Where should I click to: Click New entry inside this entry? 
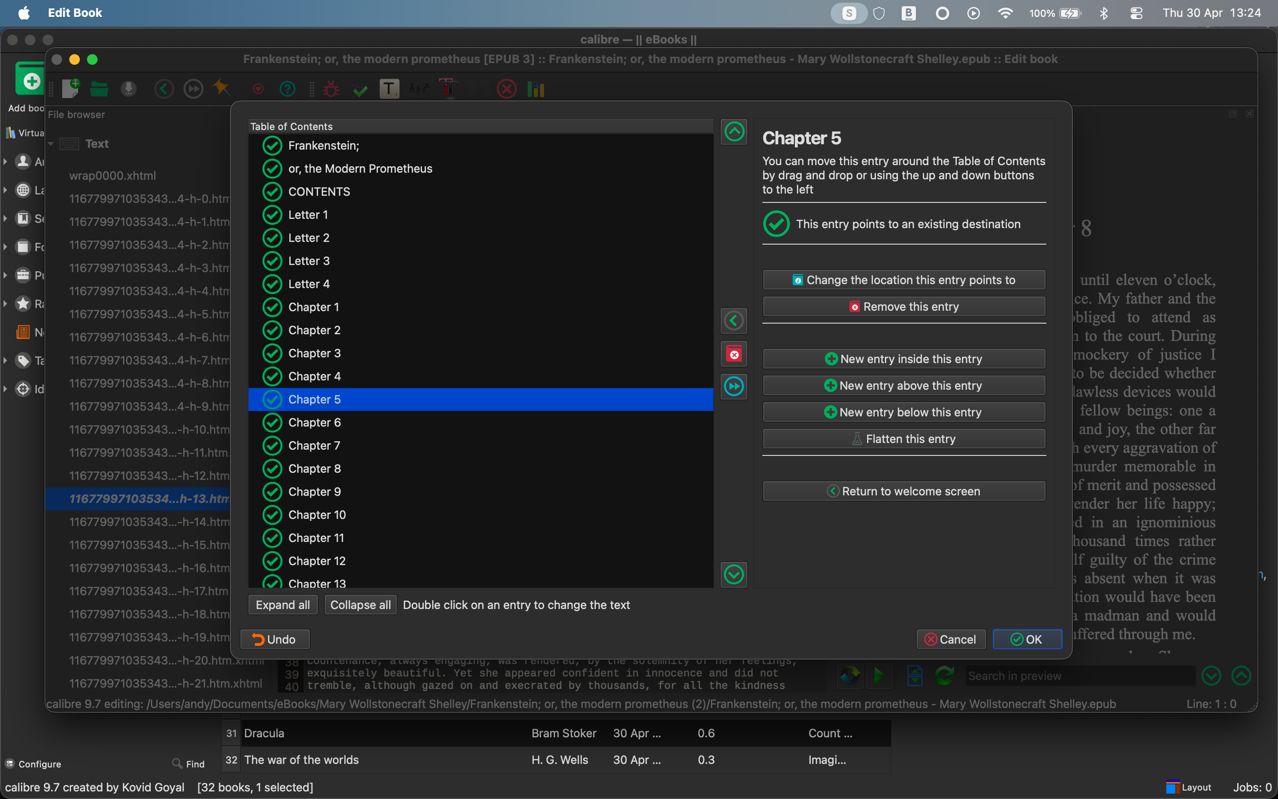point(903,359)
